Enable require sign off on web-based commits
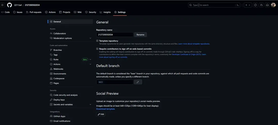This screenshot has height=125, width=278. (97, 49)
